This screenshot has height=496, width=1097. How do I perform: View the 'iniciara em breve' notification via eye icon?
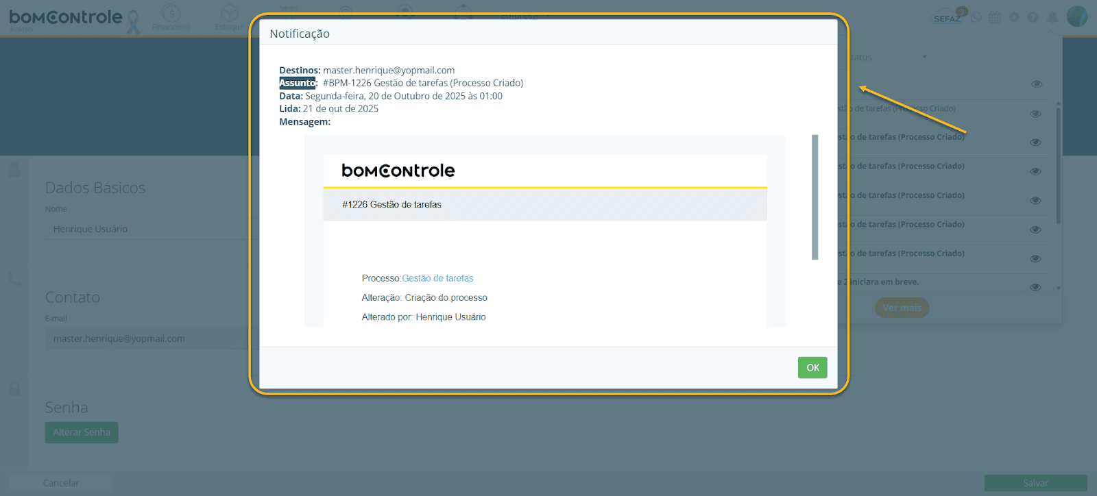(x=1036, y=287)
